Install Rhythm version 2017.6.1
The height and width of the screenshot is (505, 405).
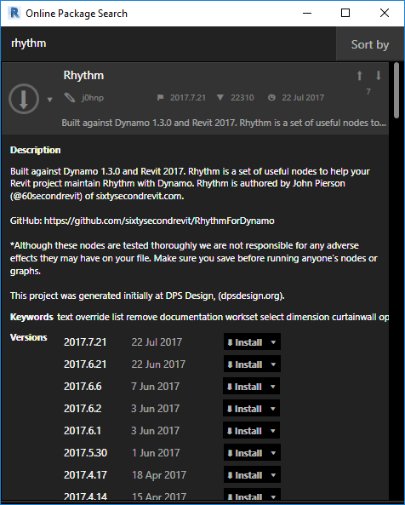click(x=244, y=431)
